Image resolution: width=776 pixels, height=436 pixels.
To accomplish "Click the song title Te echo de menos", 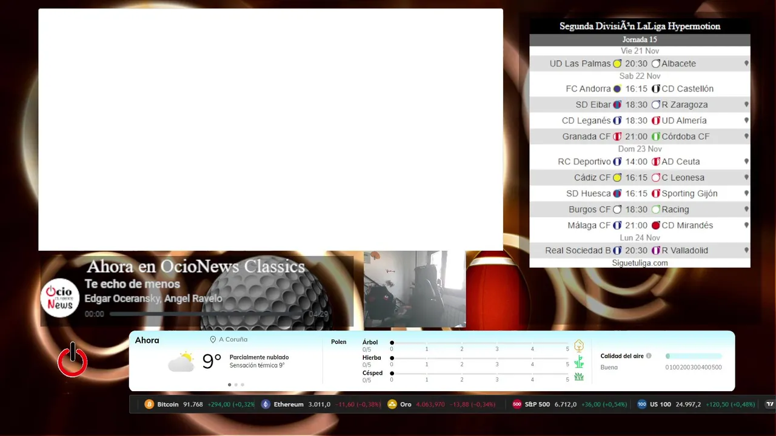I will click(x=132, y=284).
